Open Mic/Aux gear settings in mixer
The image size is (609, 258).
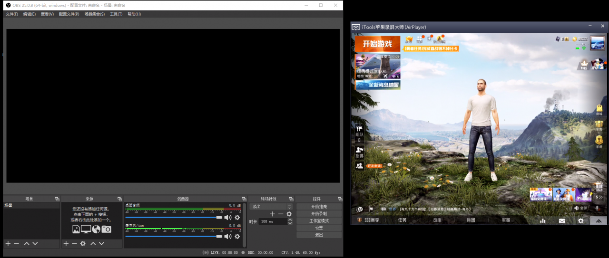(x=237, y=236)
